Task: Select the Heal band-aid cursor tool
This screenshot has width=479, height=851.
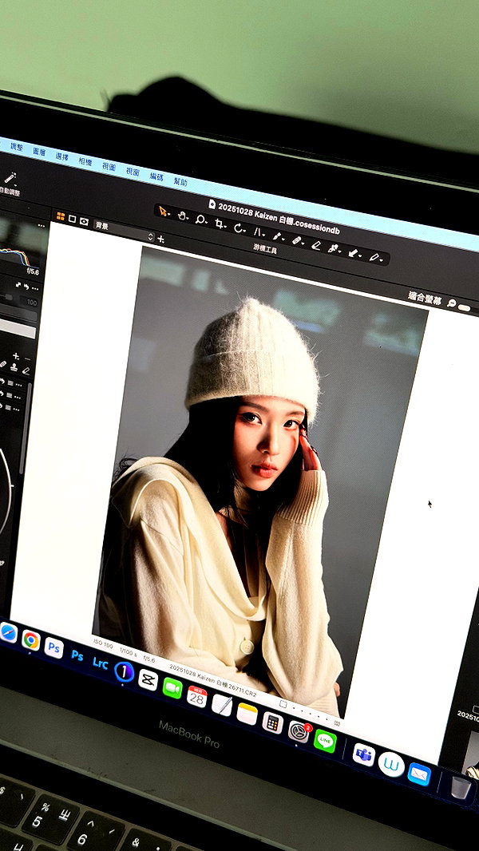Action: click(297, 240)
